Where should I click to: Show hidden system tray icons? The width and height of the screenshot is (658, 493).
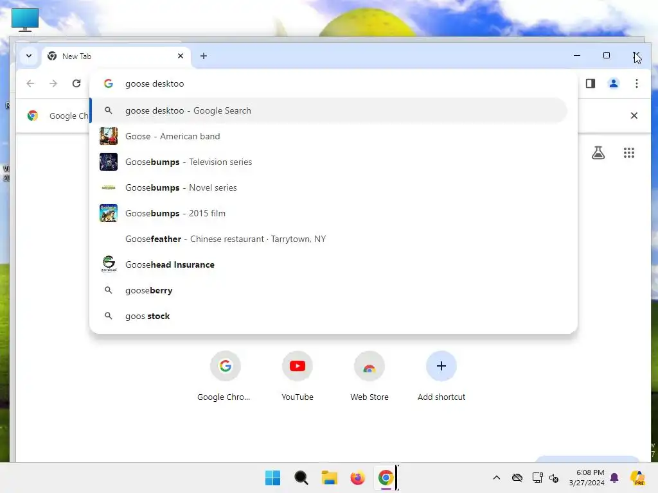coord(497,478)
